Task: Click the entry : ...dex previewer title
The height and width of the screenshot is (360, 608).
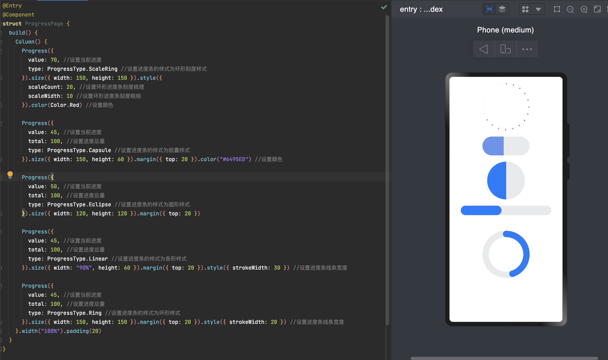Action: pos(421,9)
